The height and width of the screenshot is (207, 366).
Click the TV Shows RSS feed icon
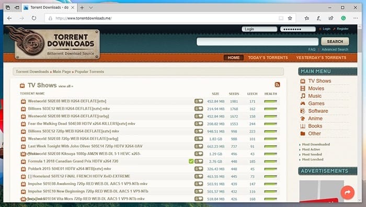tap(277, 85)
